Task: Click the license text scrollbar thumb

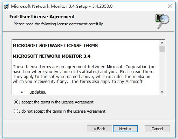Action: (x=162, y=49)
